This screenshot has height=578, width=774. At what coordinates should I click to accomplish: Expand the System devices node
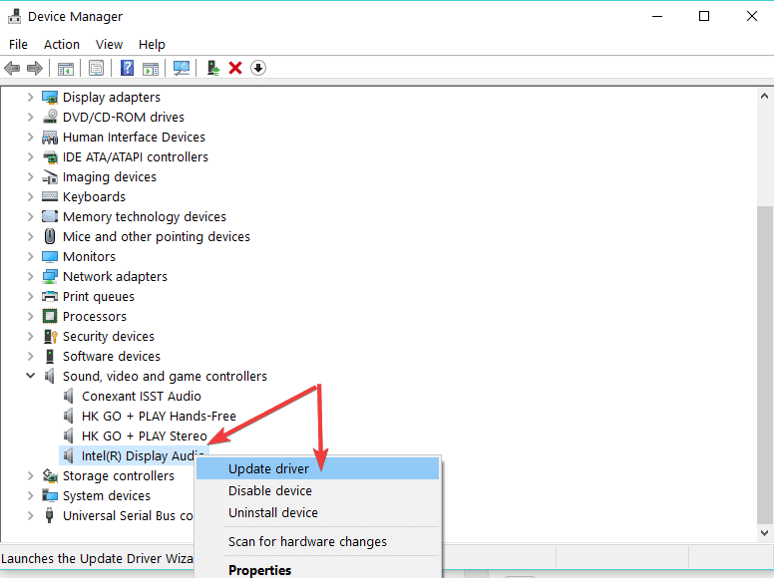[x=30, y=495]
